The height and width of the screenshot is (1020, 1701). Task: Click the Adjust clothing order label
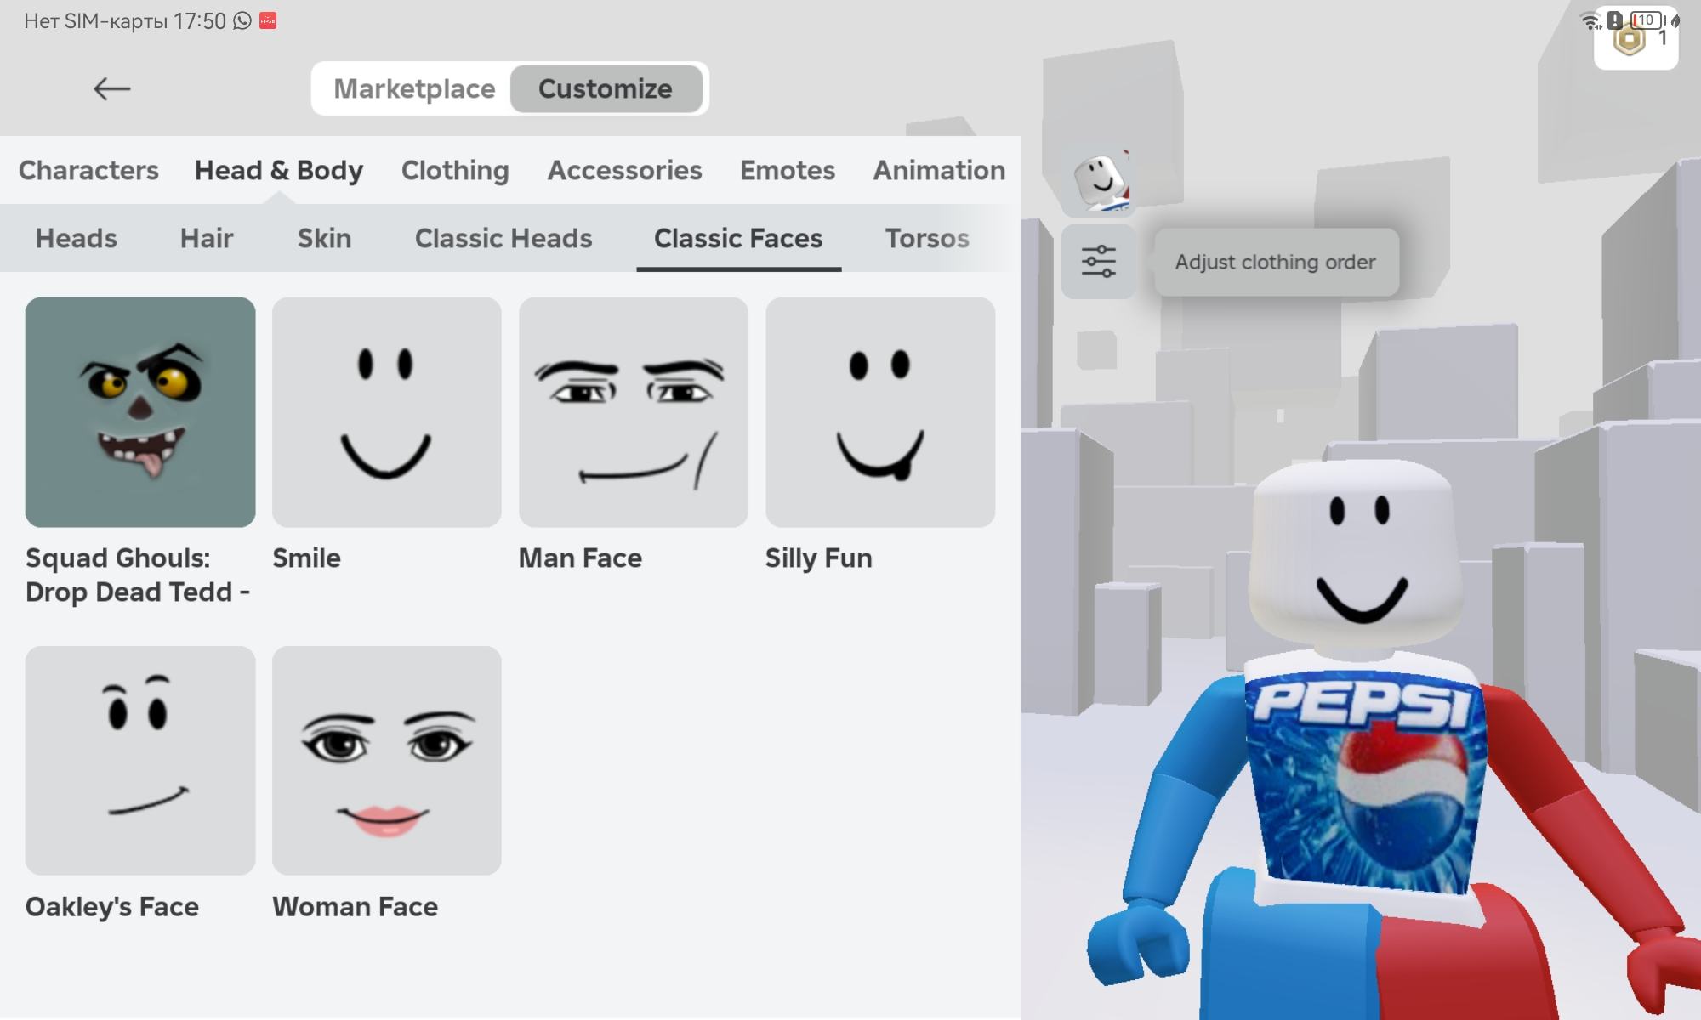[x=1274, y=262]
